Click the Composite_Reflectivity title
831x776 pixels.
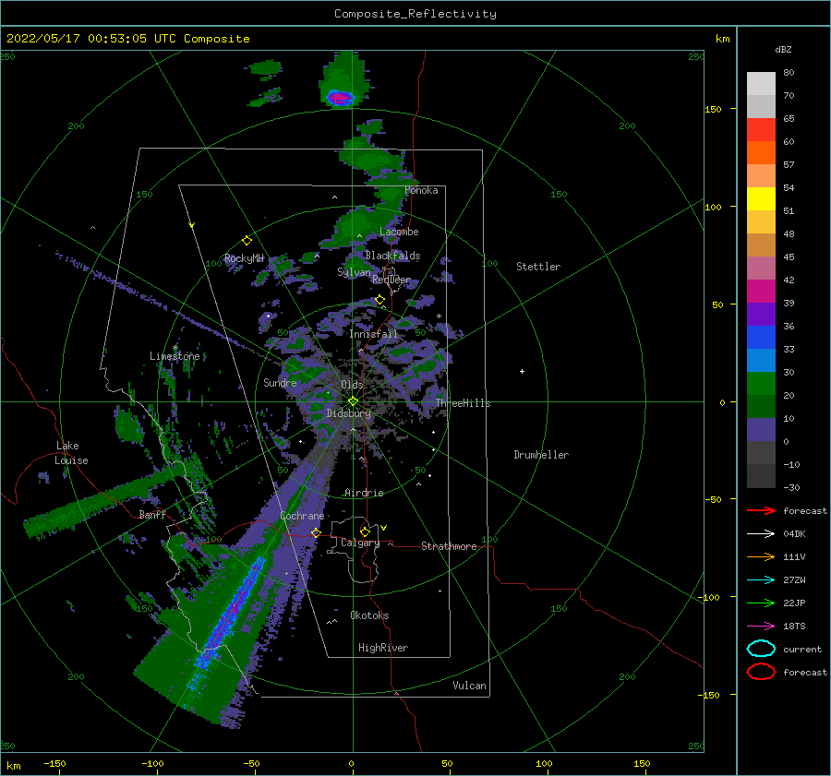[415, 14]
